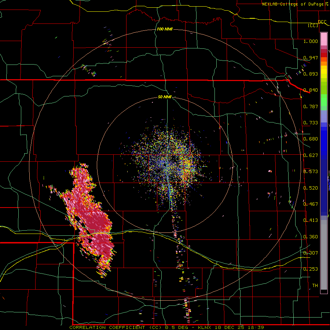
Task: Click CORRELATION COEFFICIENT in the bottom caption
Action: point(107,327)
